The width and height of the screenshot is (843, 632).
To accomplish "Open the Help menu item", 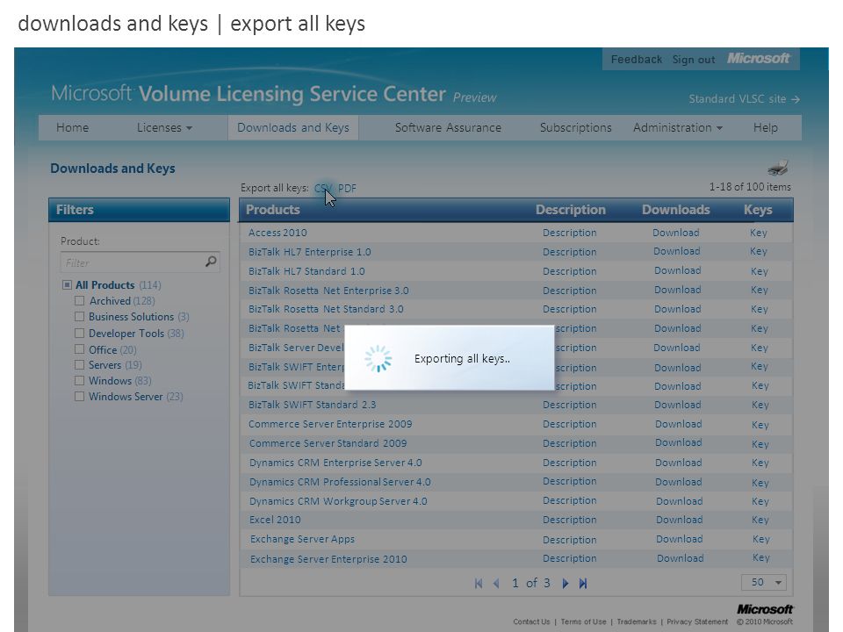I will [x=765, y=127].
